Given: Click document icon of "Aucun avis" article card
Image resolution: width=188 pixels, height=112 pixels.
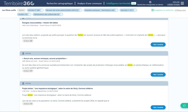Looking at the screenshot, I should pos(23,54).
